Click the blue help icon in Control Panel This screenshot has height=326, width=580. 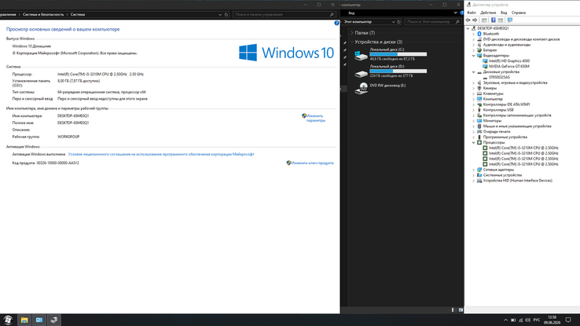tap(336, 23)
